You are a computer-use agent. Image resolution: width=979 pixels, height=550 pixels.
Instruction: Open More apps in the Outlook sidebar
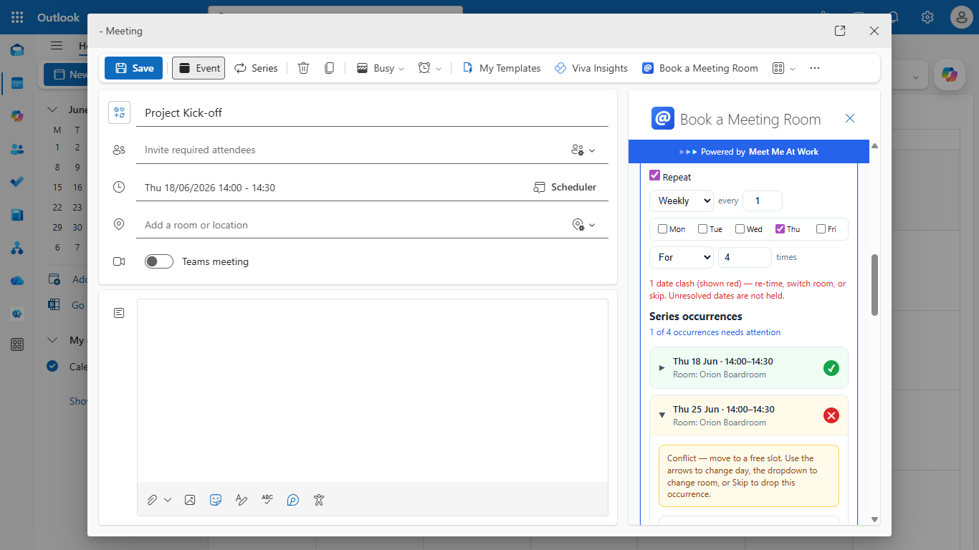coord(17,344)
